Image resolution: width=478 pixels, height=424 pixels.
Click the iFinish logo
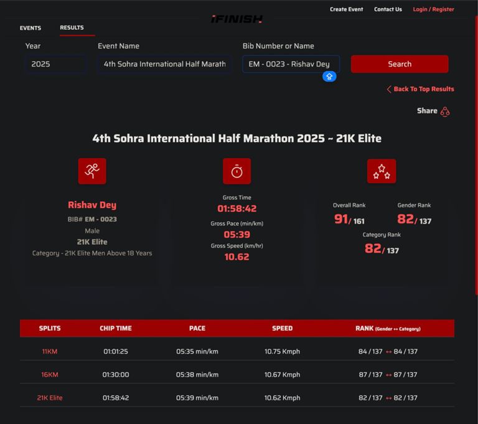(237, 19)
